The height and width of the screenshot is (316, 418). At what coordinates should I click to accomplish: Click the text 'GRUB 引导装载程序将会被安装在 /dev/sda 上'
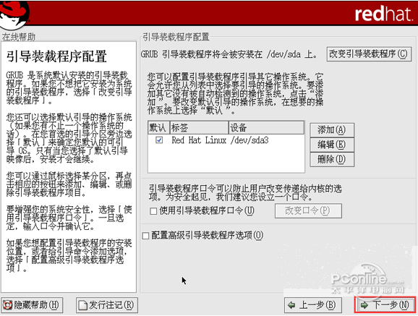tap(229, 54)
